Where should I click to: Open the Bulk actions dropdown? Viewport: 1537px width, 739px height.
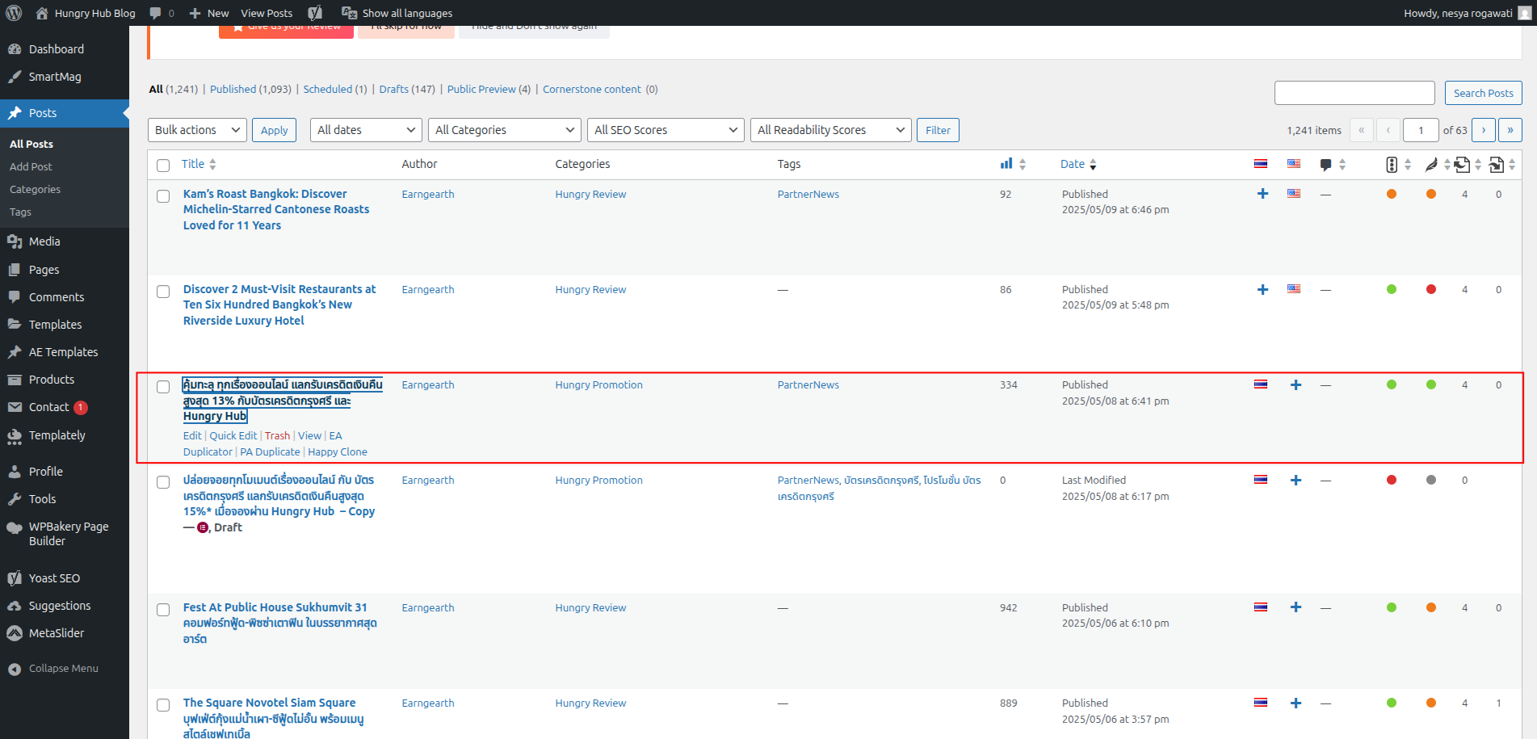pos(197,130)
